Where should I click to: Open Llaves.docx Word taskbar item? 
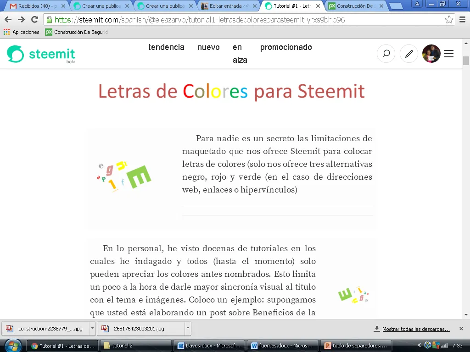click(x=209, y=346)
